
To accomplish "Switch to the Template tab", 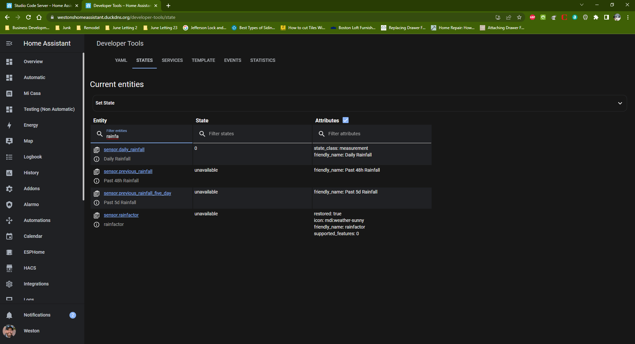I will click(x=203, y=60).
